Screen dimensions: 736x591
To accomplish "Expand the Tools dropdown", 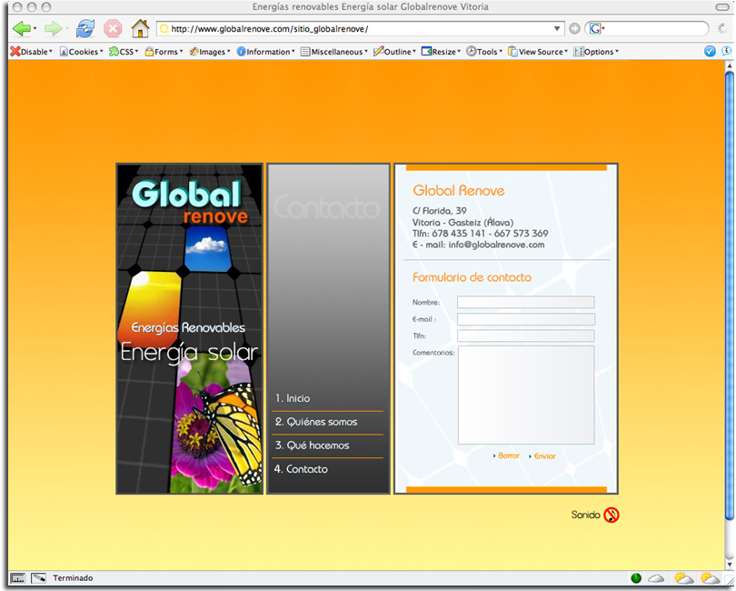I will (x=484, y=52).
